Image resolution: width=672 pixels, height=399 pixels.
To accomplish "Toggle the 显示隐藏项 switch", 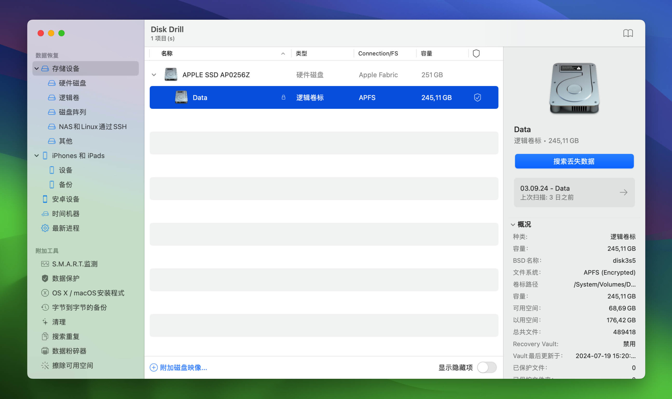I will click(487, 368).
